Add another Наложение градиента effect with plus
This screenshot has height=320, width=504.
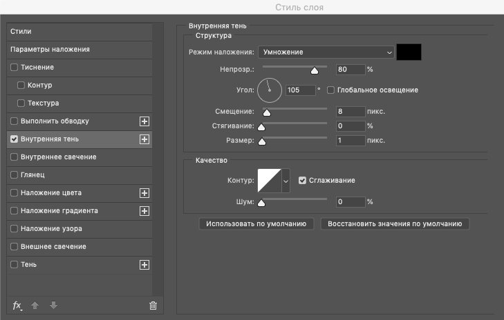[144, 211]
